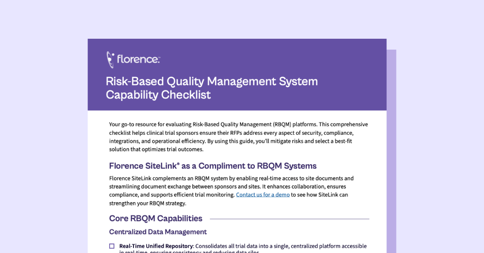Click the "Core RBQM Capabilities" section heading
The image size is (484, 253).
coord(156,218)
